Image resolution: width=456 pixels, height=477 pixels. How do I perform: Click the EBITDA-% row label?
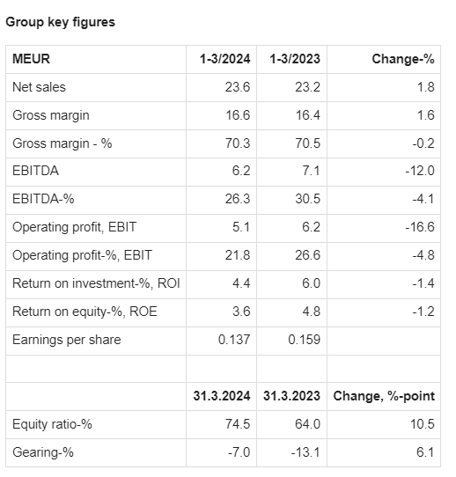tap(43, 199)
